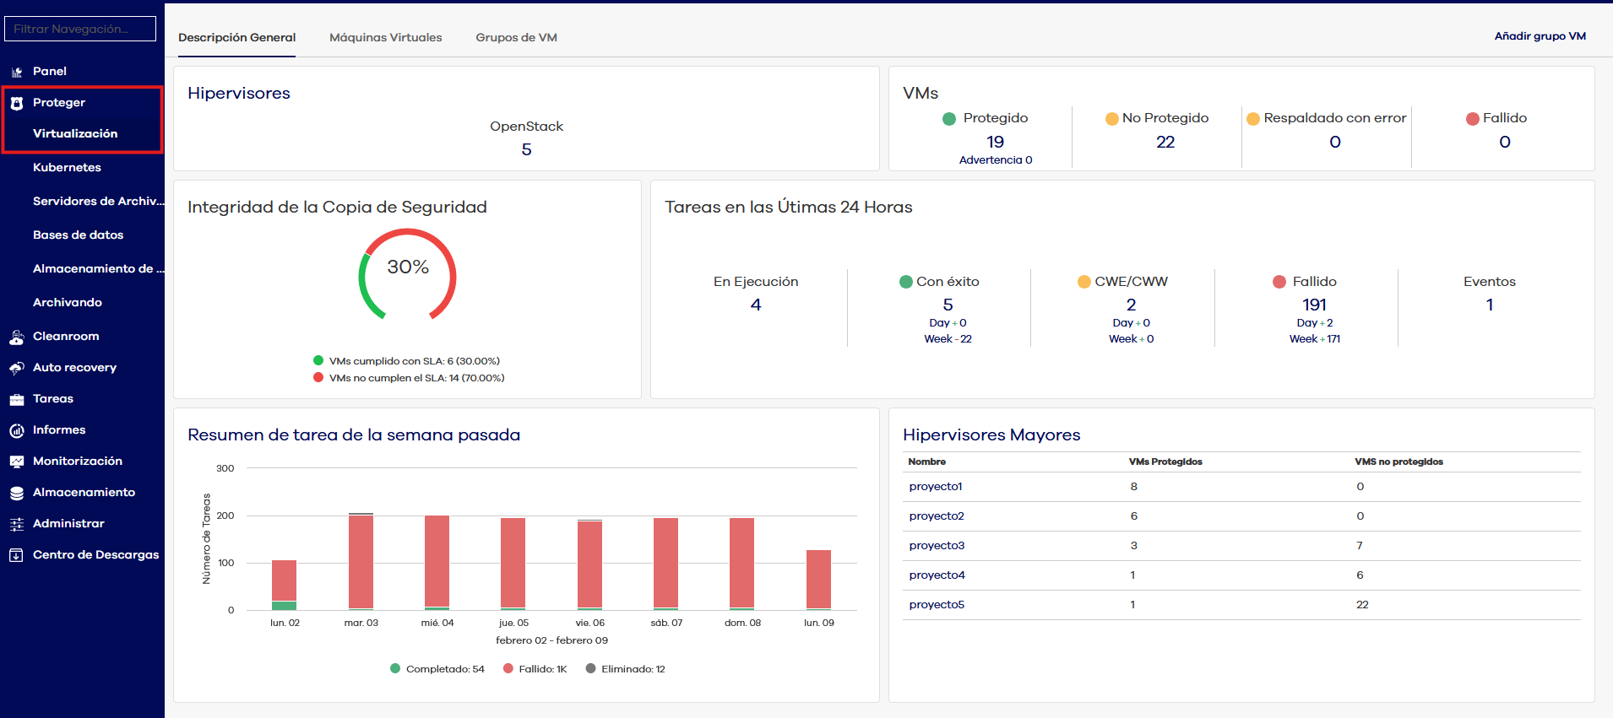Click the Auto recovery icon

[16, 368]
